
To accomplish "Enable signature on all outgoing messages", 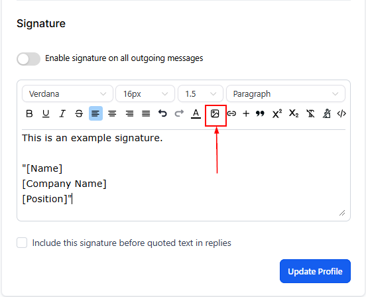I will pyautogui.click(x=29, y=59).
